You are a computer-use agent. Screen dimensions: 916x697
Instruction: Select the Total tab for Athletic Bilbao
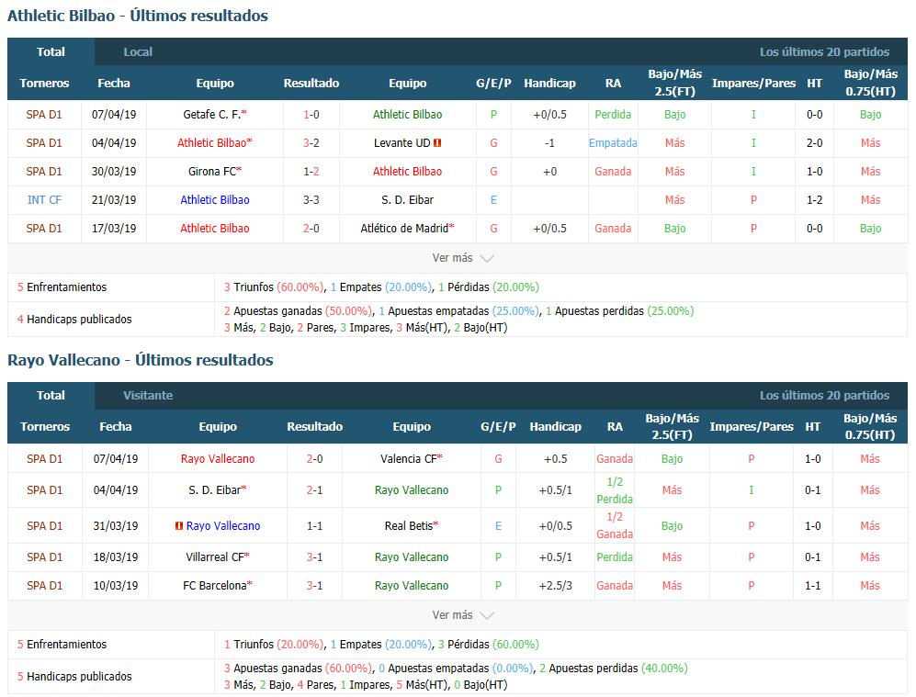51,52
